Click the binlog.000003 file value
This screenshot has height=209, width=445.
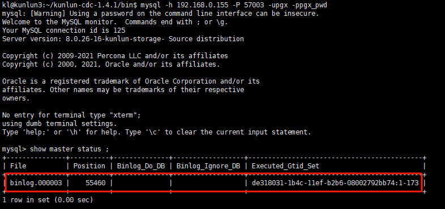36,183
